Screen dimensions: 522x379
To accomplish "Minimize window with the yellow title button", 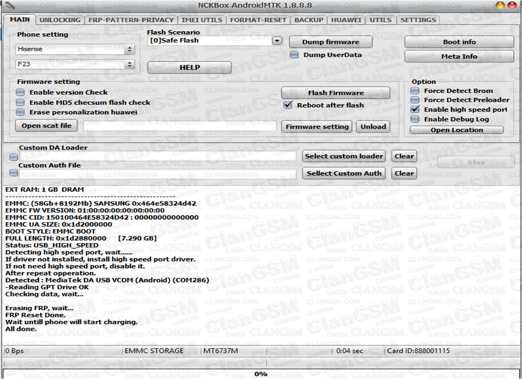I will coord(500,5).
